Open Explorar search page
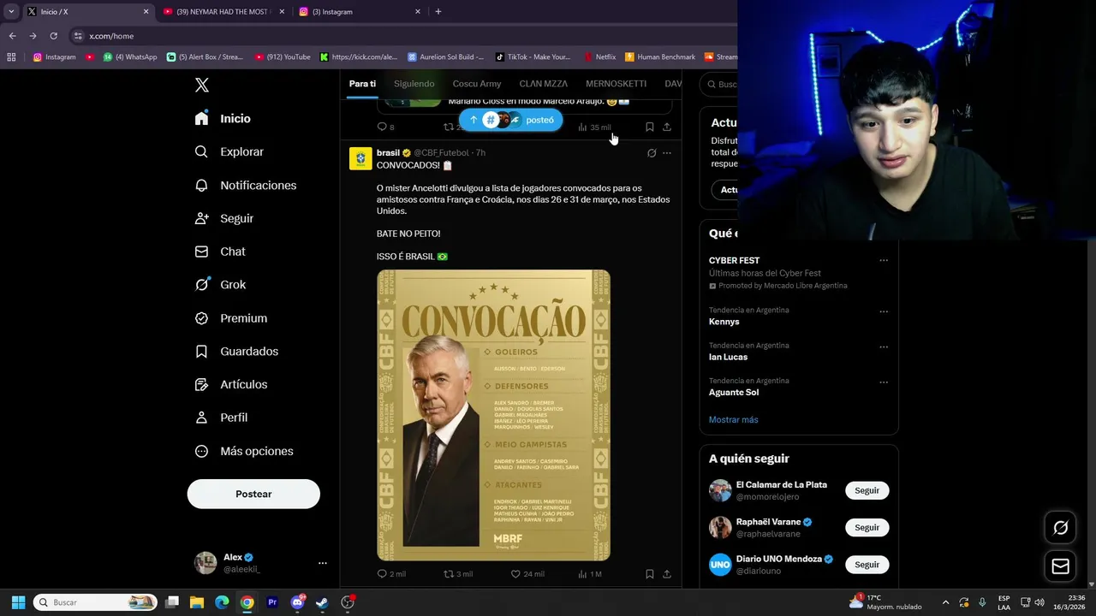 pos(229,151)
